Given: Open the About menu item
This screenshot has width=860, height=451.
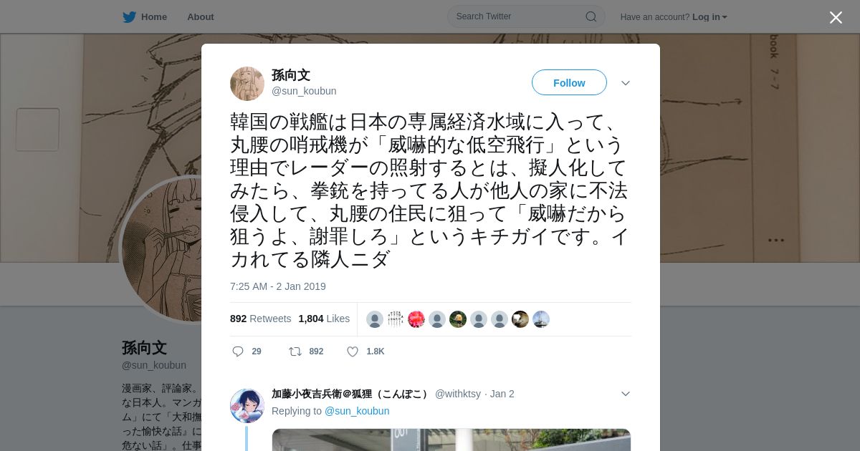Looking at the screenshot, I should pos(200,16).
